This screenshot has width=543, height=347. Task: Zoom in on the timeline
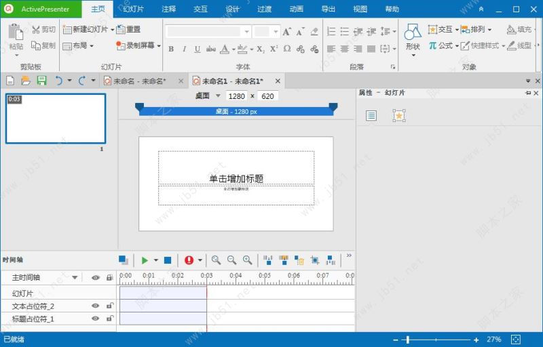(247, 260)
